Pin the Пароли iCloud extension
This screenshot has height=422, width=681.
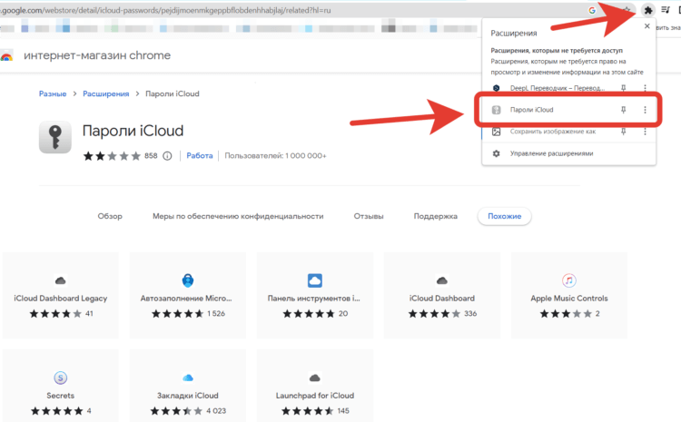[x=623, y=110]
